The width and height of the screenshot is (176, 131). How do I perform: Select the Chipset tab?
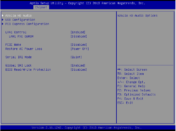pyautogui.click(x=41, y=7)
